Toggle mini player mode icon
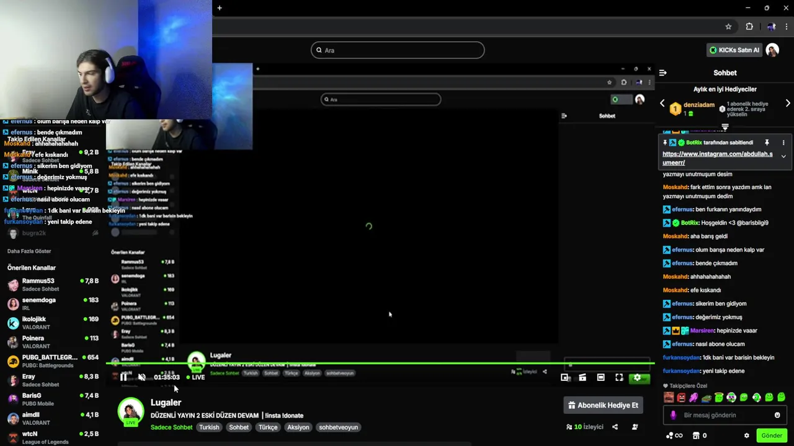 point(565,377)
